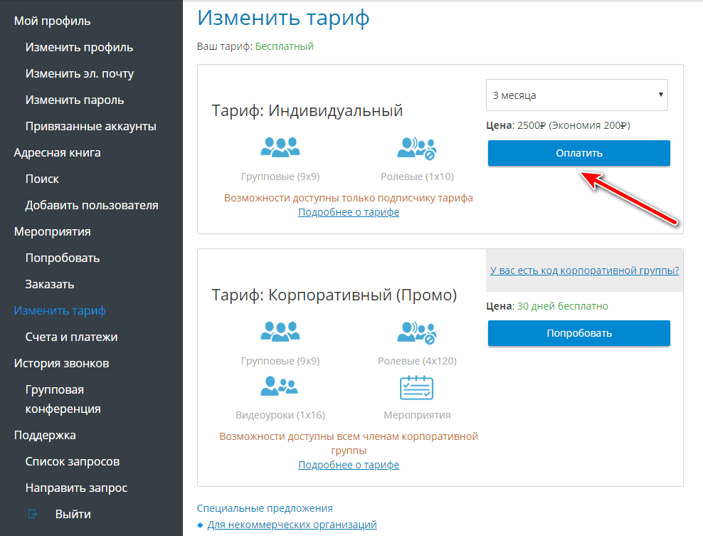The width and height of the screenshot is (703, 536).
Task: Select Попробовать in sidebar menu
Action: tap(63, 258)
